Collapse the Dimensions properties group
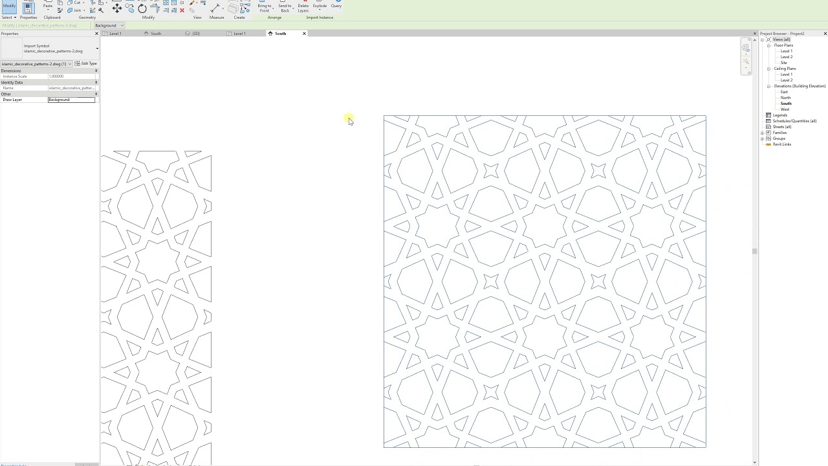The width and height of the screenshot is (828, 466). [x=96, y=71]
